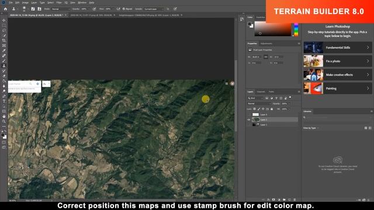Image resolution: width=374 pixels, height=210 pixels.
Task: Switch to the Channels tab
Action: pyautogui.click(x=261, y=92)
